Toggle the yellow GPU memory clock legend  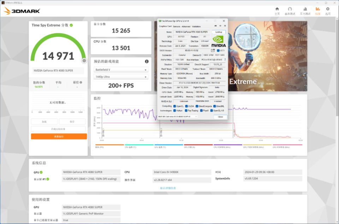click(257, 146)
